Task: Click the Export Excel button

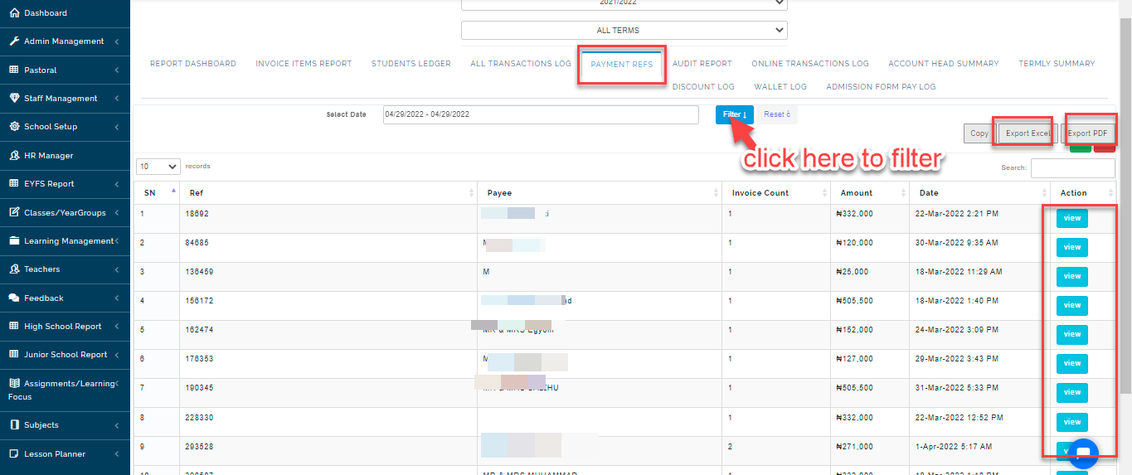Action: click(x=1028, y=133)
